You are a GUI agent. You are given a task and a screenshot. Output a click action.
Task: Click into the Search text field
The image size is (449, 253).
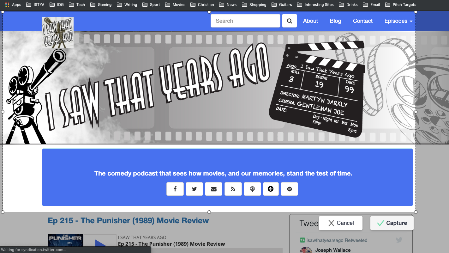(245, 21)
